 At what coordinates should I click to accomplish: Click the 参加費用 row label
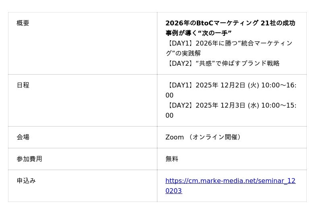(29, 159)
